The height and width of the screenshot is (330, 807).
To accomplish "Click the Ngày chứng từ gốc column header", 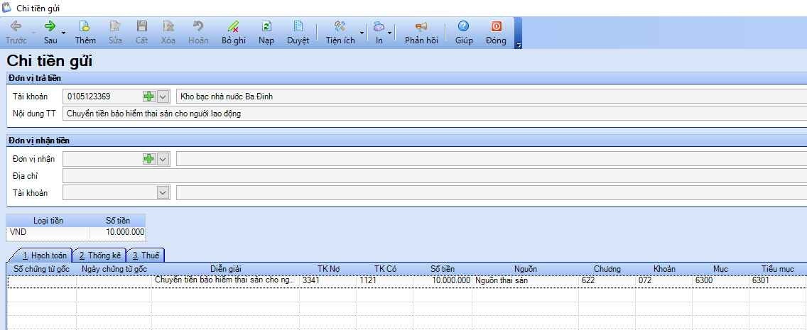I will point(114,269).
